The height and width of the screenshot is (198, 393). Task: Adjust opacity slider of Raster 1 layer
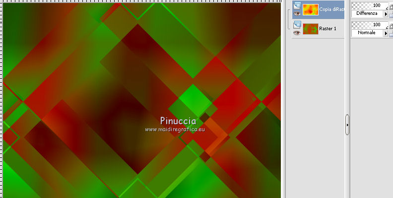pos(370,25)
